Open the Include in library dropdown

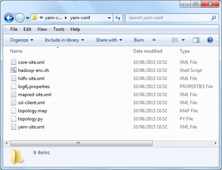pos(64,40)
